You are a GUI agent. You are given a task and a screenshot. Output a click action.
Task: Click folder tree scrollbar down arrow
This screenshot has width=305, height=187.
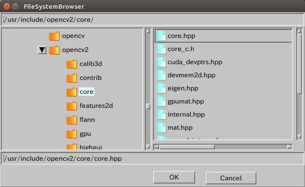point(148,147)
